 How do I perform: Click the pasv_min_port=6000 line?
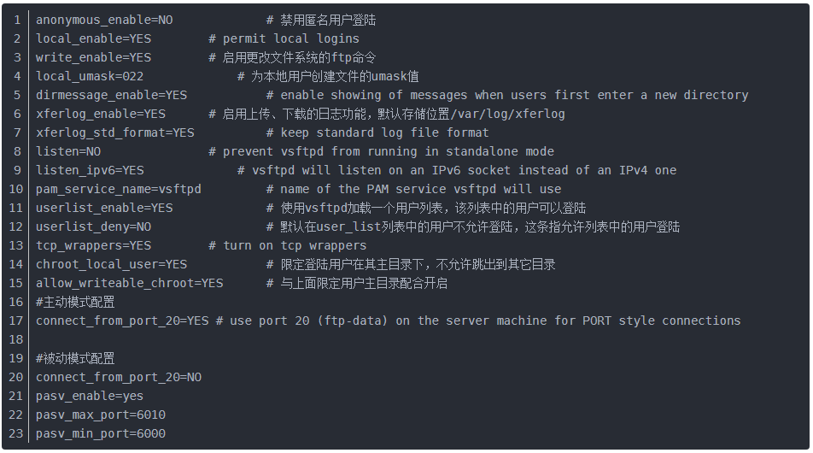tap(101, 433)
